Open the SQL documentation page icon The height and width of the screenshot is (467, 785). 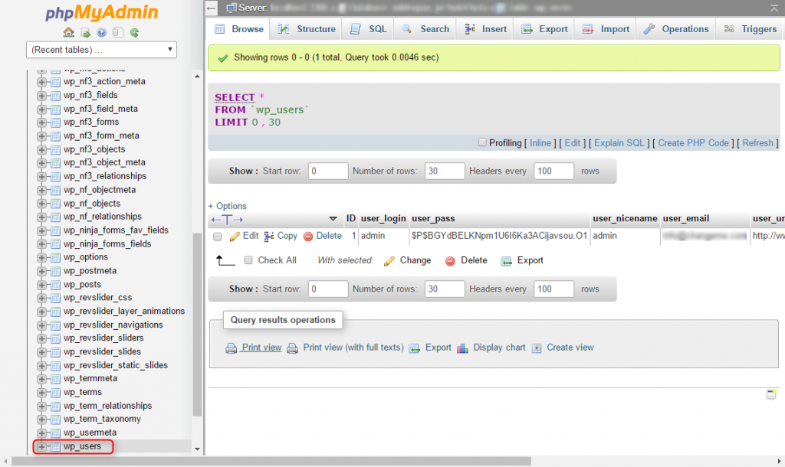pyautogui.click(x=117, y=32)
